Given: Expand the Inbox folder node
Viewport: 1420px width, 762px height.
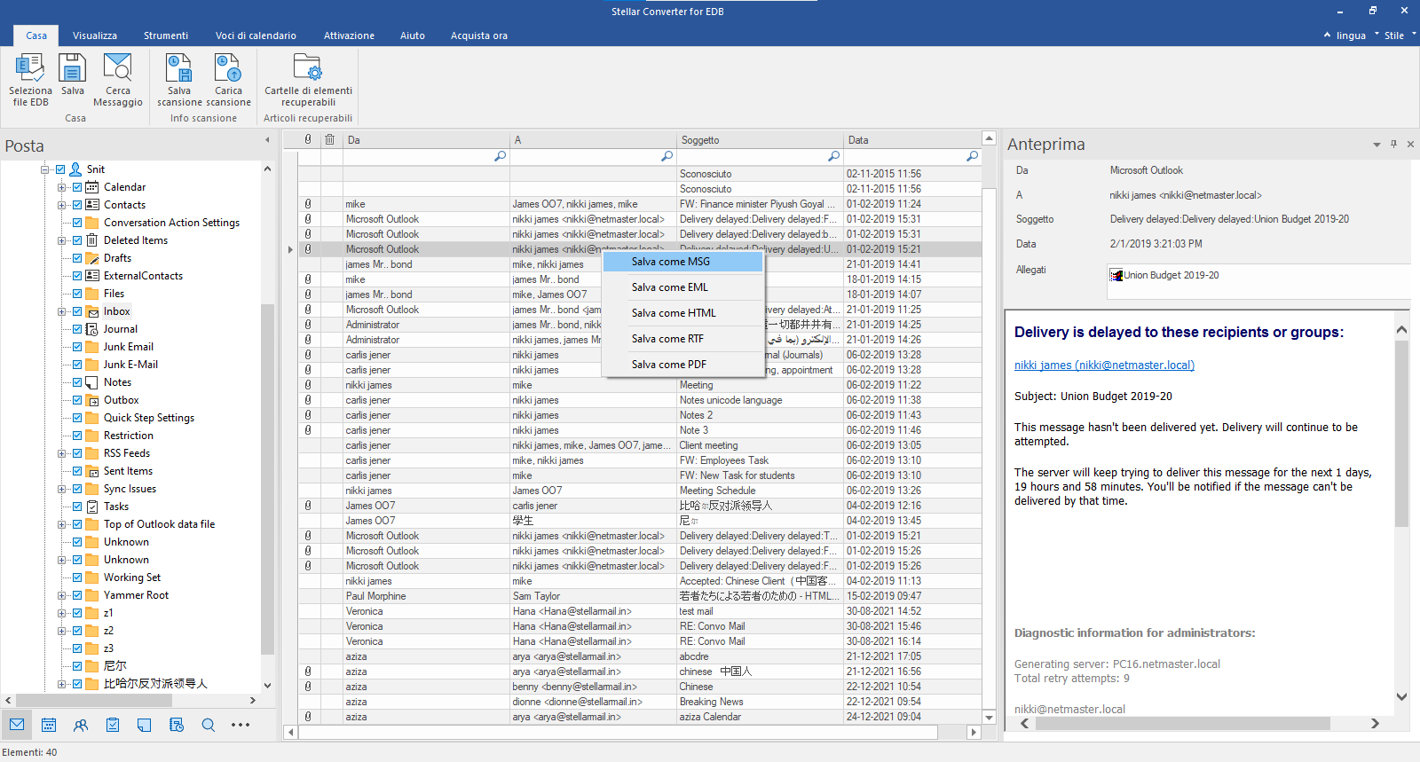Looking at the screenshot, I should pos(62,311).
